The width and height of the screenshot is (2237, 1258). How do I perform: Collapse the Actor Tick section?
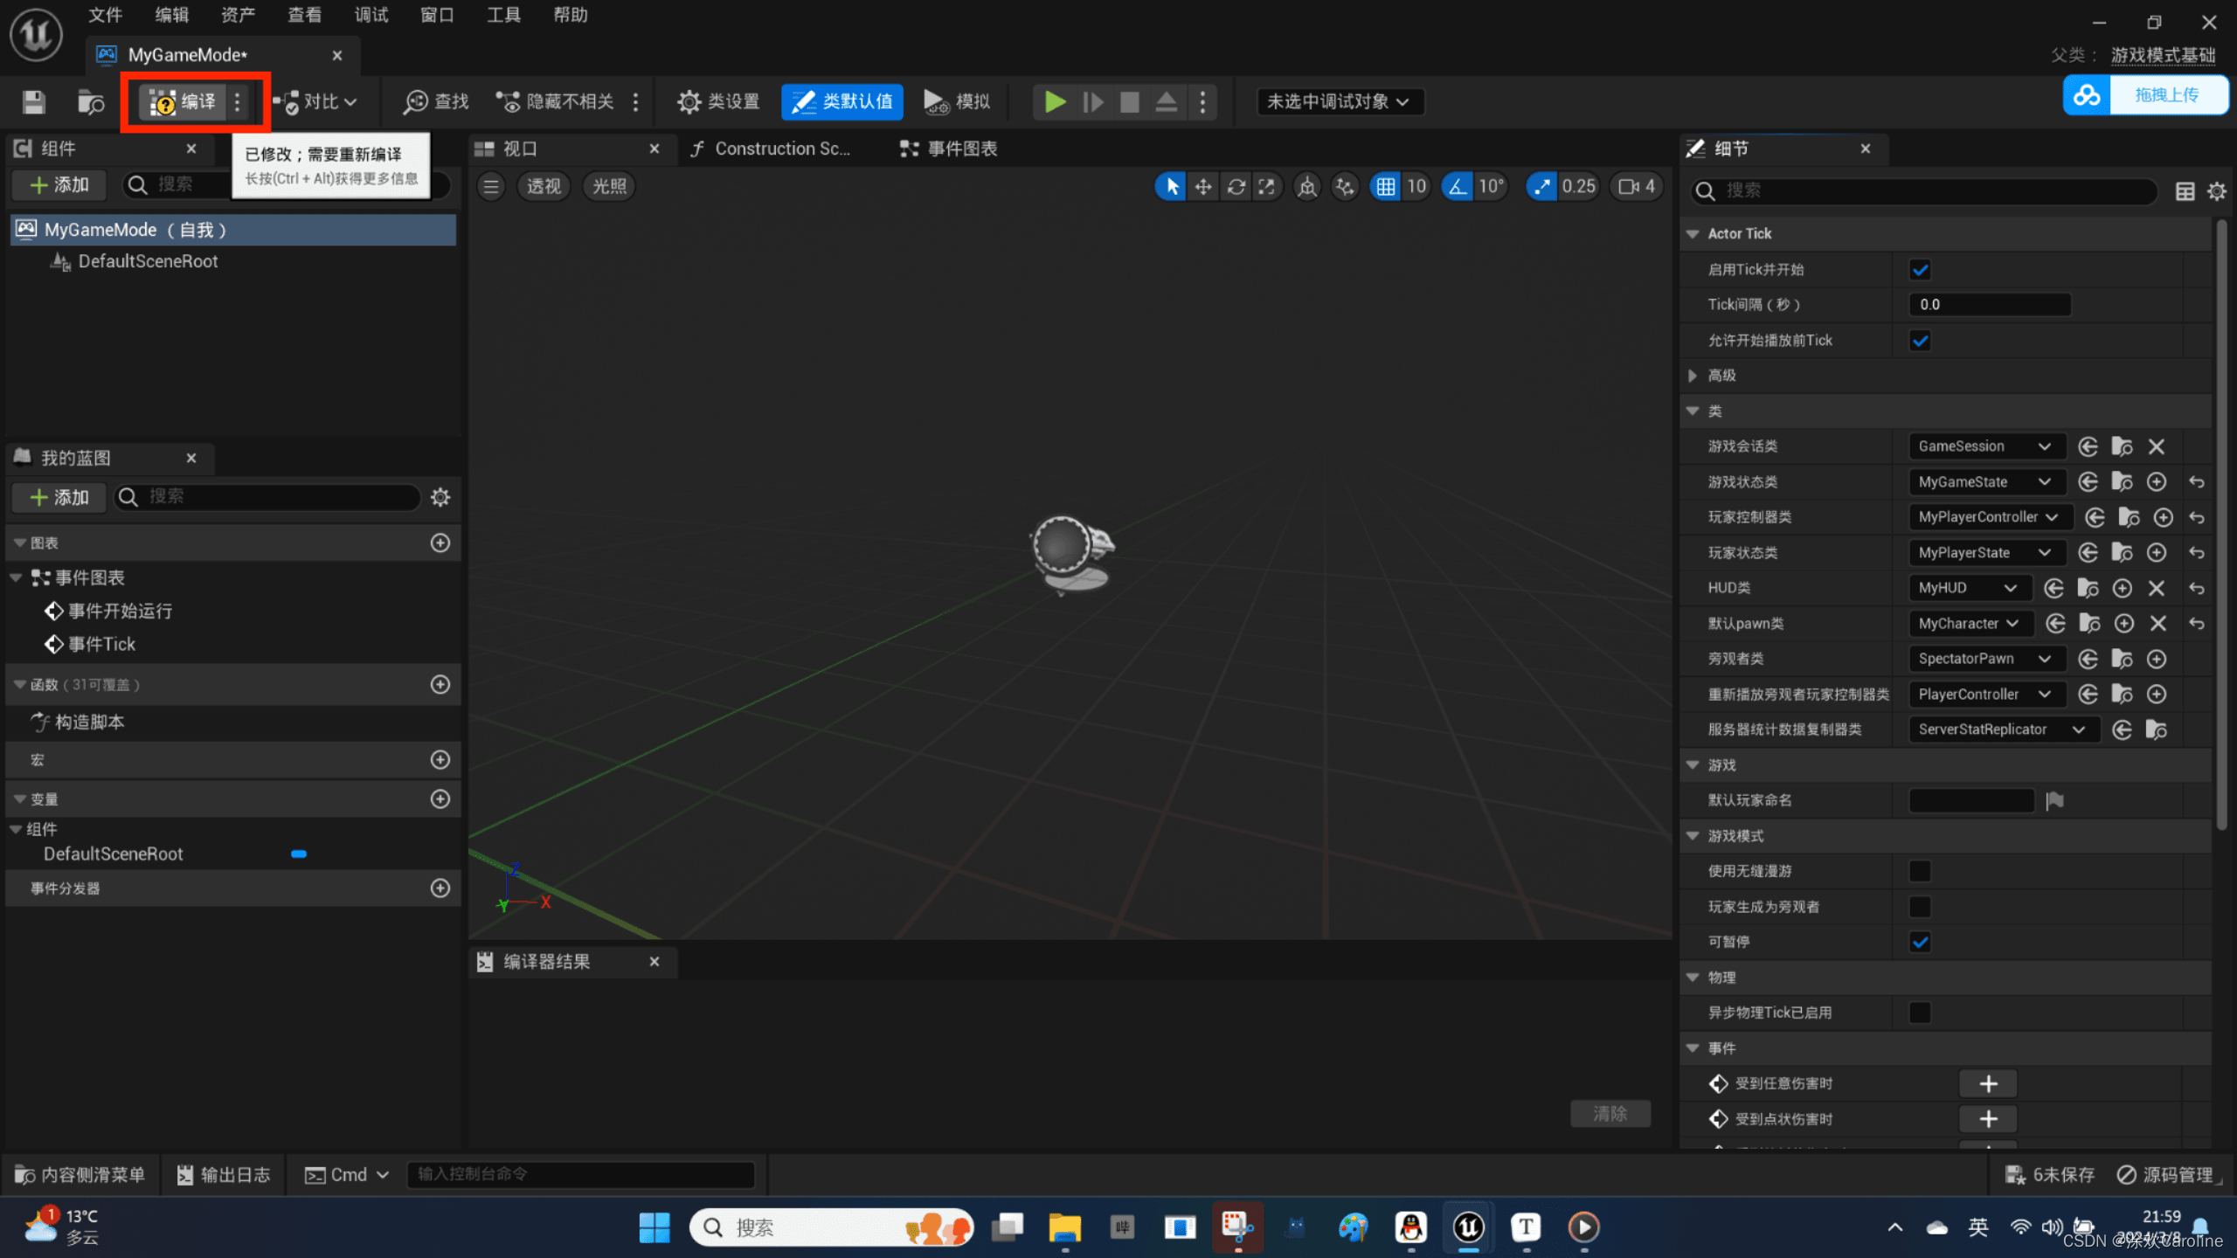click(1693, 233)
